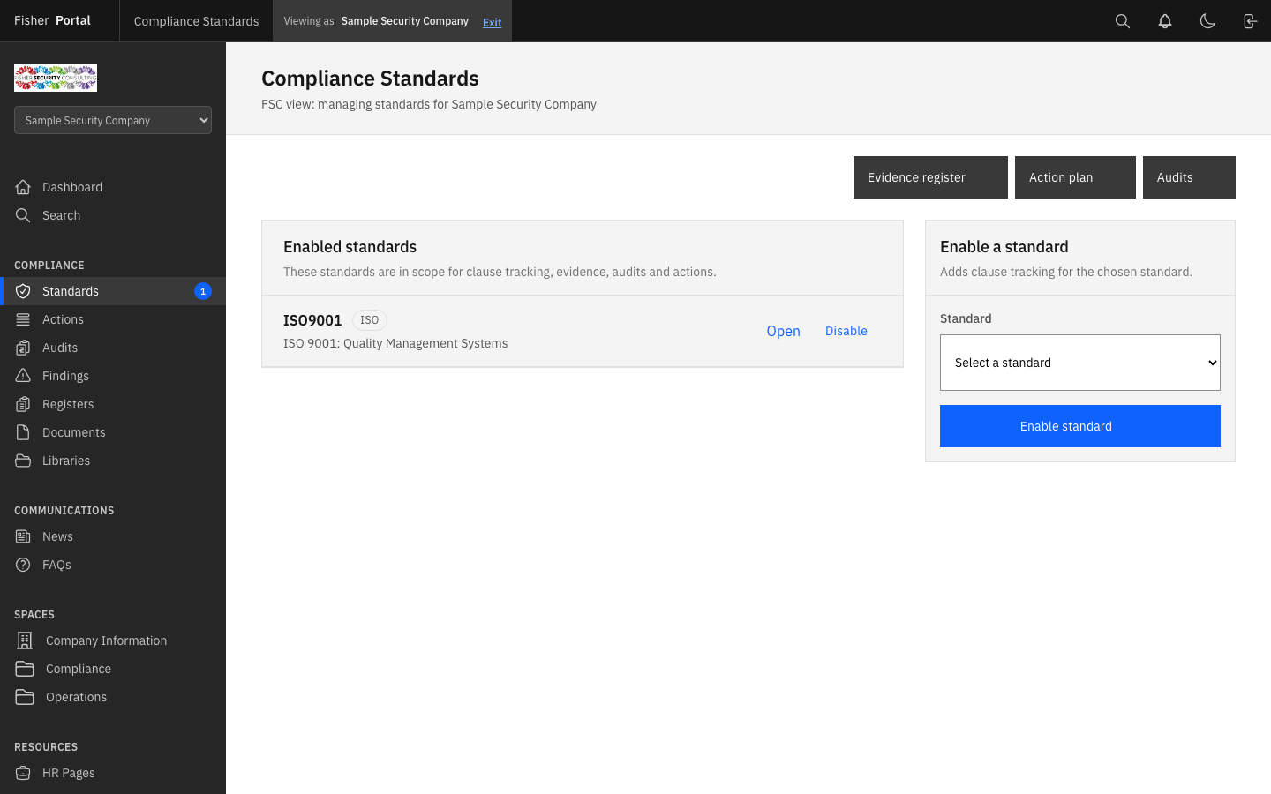Disable the ISO9001 standard
Screen dimensions: 1271x794
(846, 331)
